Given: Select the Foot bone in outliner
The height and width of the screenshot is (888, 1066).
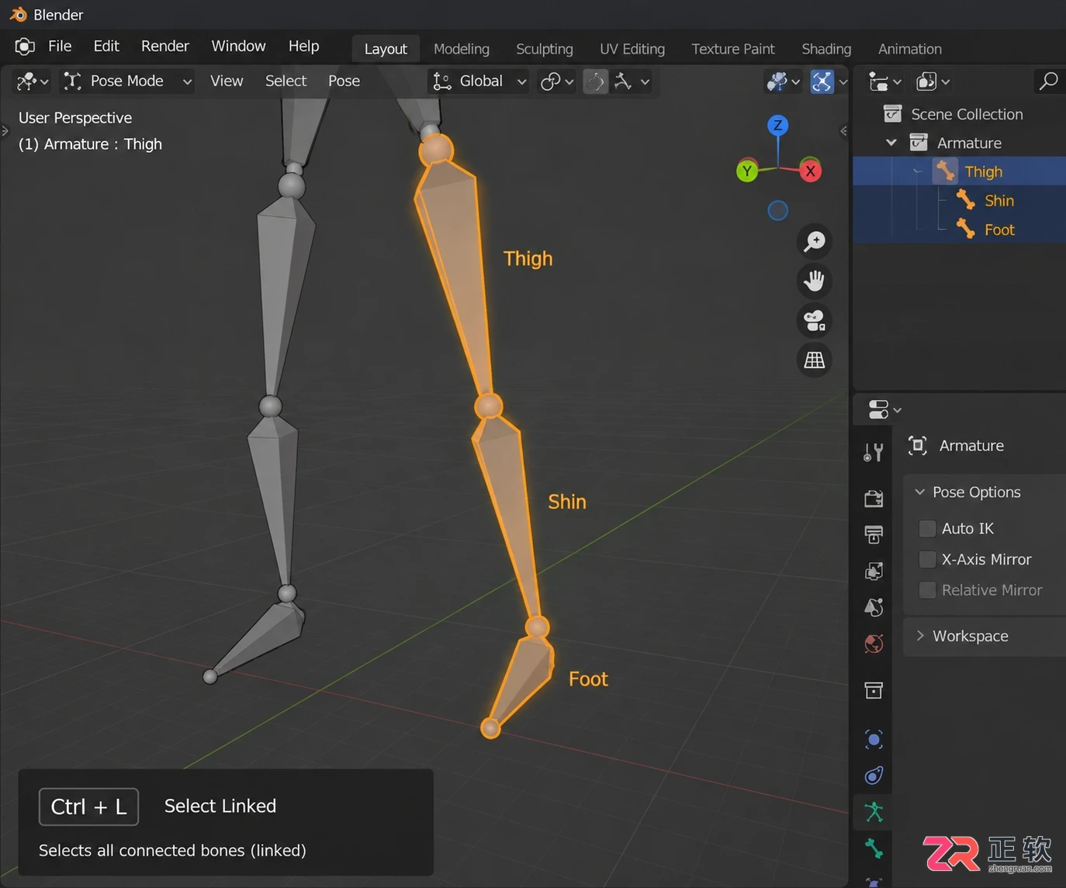Looking at the screenshot, I should tap(999, 230).
